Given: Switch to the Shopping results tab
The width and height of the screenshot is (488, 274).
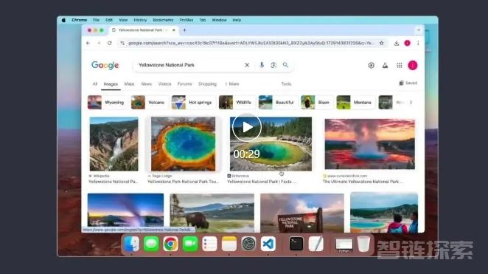Looking at the screenshot, I should 207,84.
